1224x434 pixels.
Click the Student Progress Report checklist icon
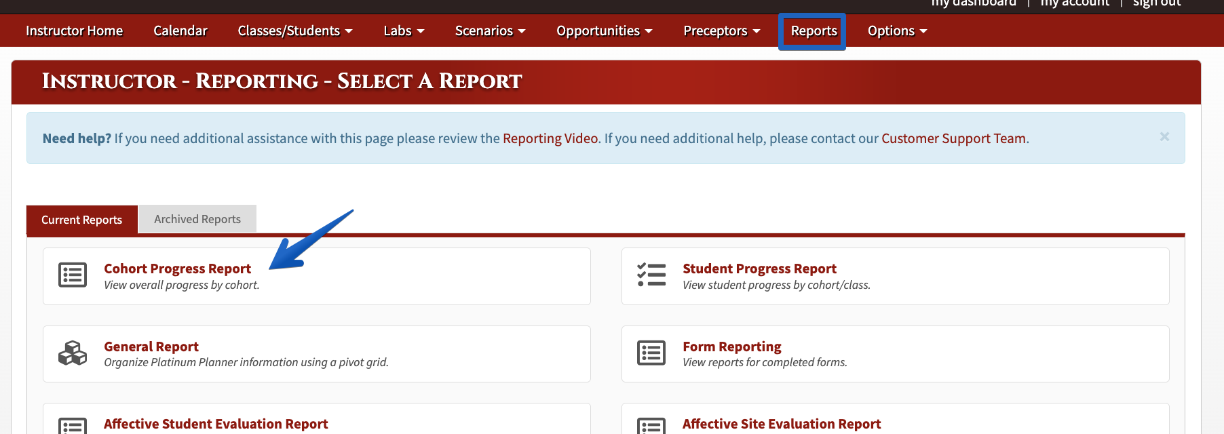[x=651, y=275]
